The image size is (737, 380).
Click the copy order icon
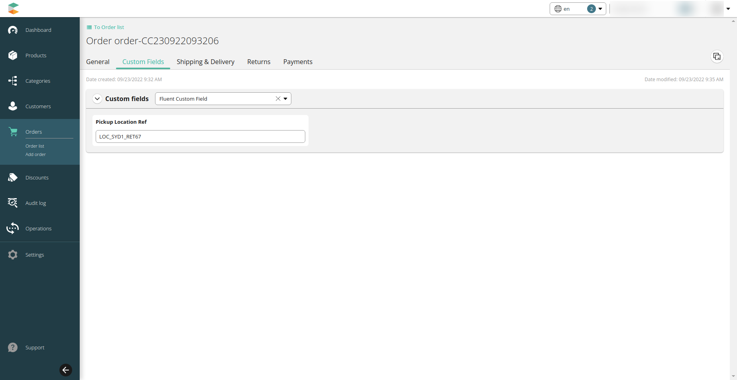(x=717, y=57)
